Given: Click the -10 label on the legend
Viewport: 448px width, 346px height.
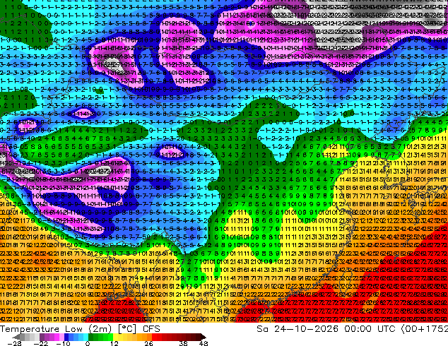Looking at the screenshot, I should click(63, 343).
